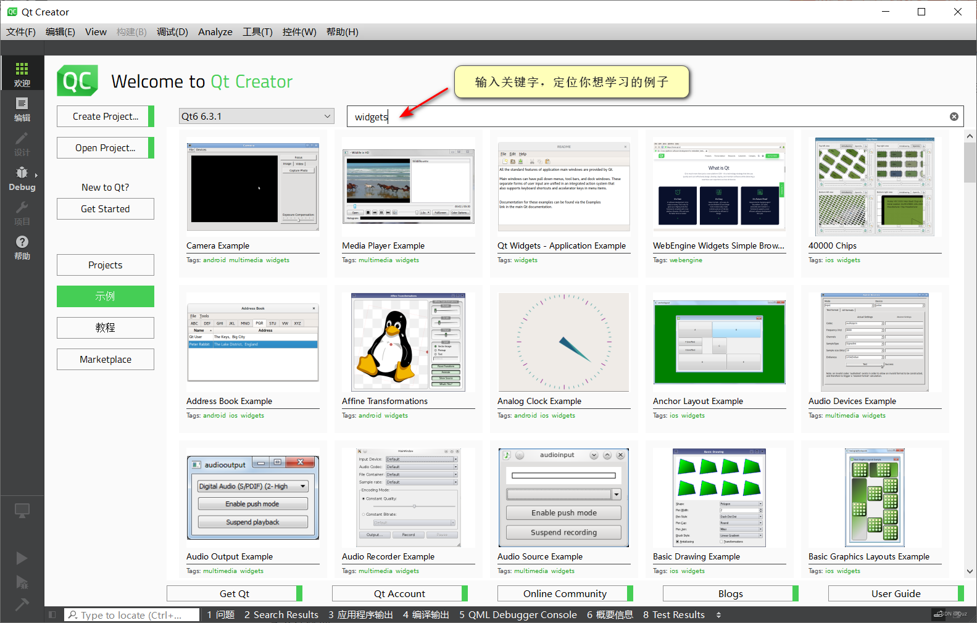Open the Analyze menu
977x623 pixels.
(215, 32)
